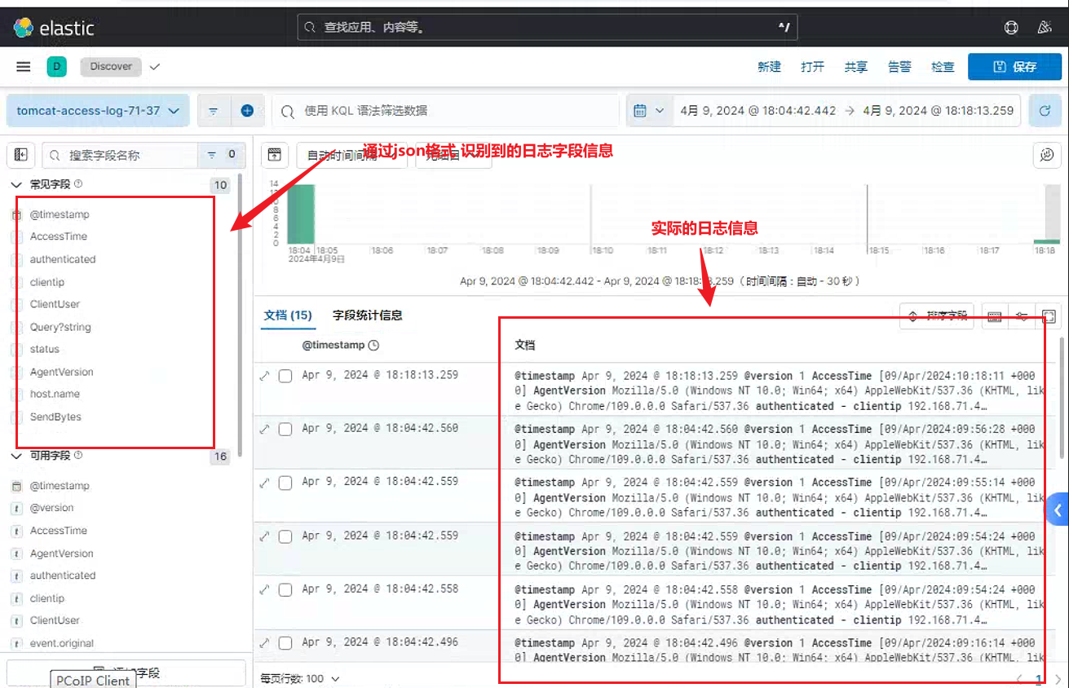Click 检查 in the top menu
1069x688 pixels.
pos(943,67)
